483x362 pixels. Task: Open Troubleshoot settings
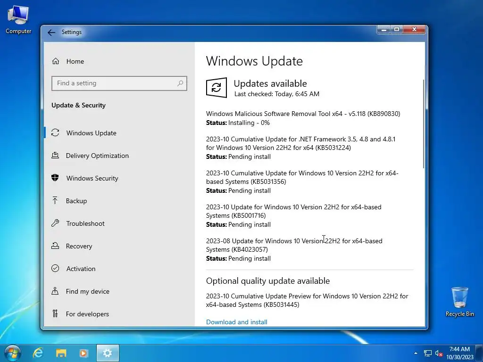85,223
